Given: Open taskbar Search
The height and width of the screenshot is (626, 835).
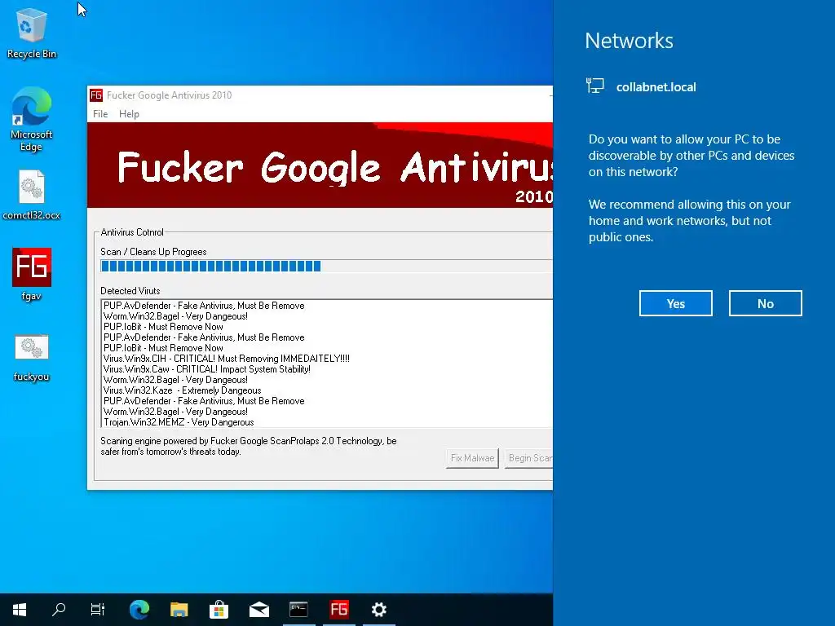Looking at the screenshot, I should pos(59,610).
